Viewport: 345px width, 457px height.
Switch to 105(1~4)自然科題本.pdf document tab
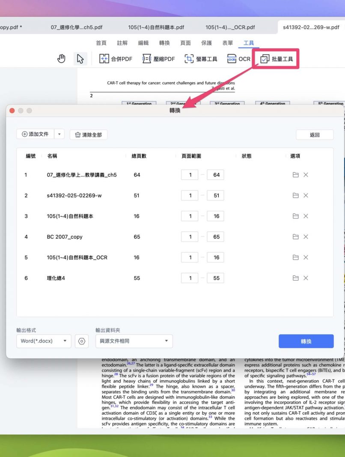tap(156, 27)
